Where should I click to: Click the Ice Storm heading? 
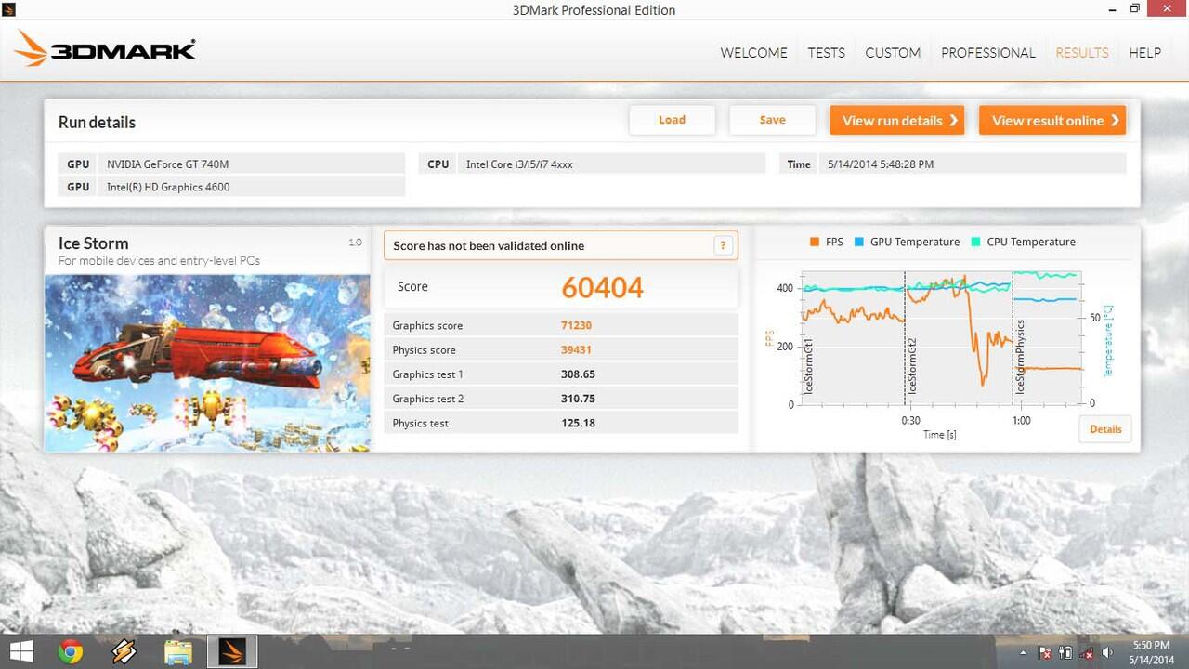pyautogui.click(x=93, y=243)
